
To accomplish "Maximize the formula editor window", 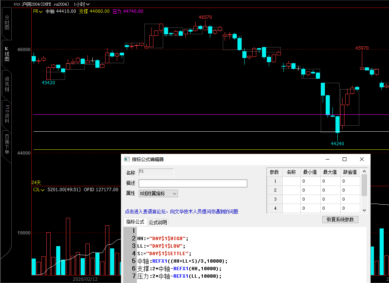I will (x=344, y=159).
